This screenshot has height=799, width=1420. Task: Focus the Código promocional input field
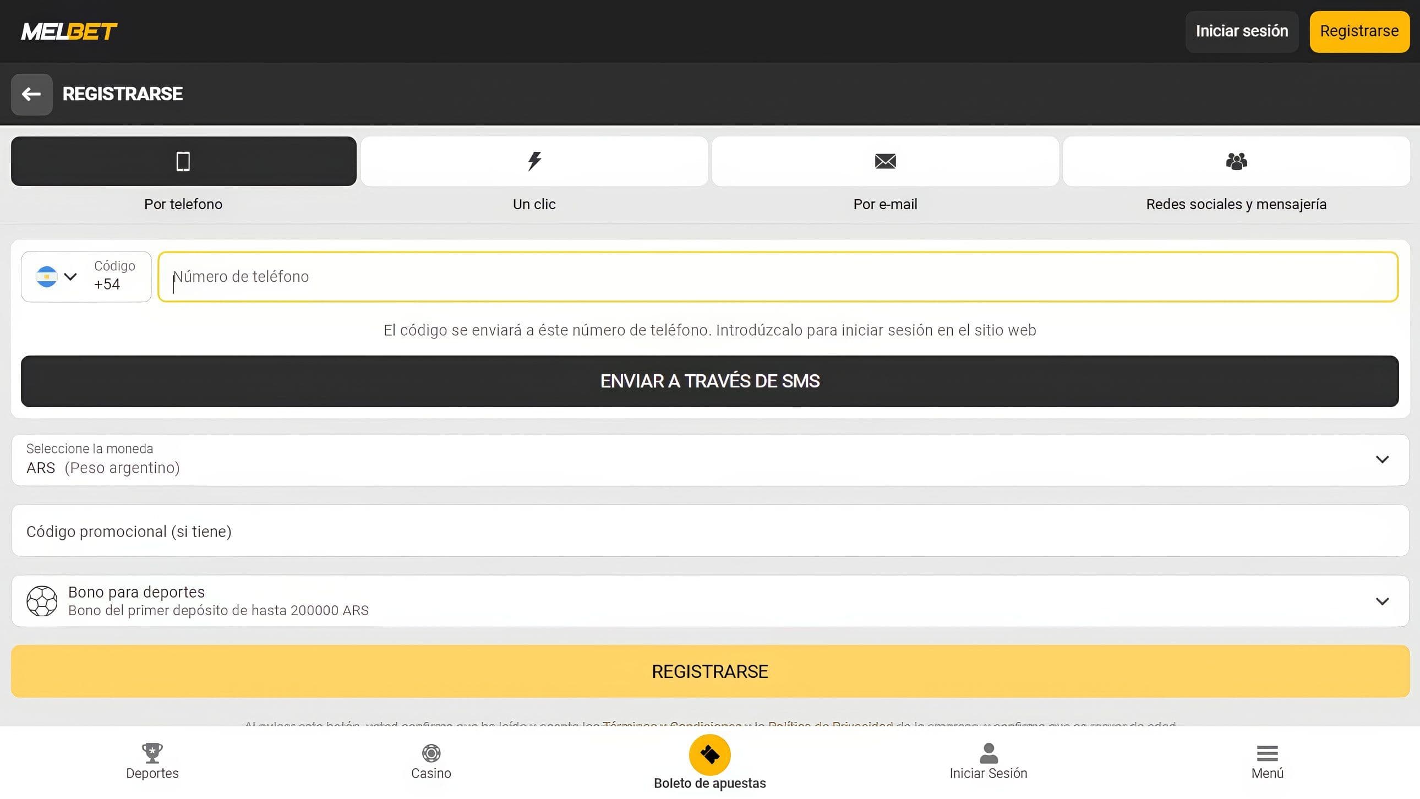pos(709,531)
